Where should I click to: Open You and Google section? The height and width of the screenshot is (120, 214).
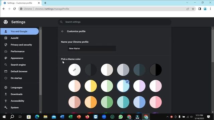click(x=19, y=31)
